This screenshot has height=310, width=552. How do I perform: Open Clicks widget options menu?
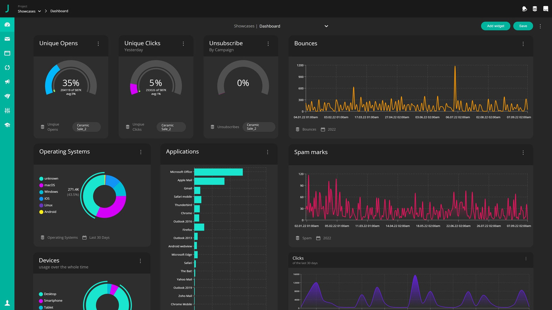[x=526, y=259]
